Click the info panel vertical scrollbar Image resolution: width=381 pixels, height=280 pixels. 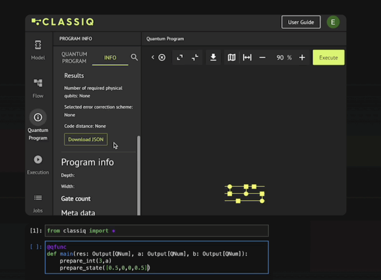pyautogui.click(x=139, y=175)
